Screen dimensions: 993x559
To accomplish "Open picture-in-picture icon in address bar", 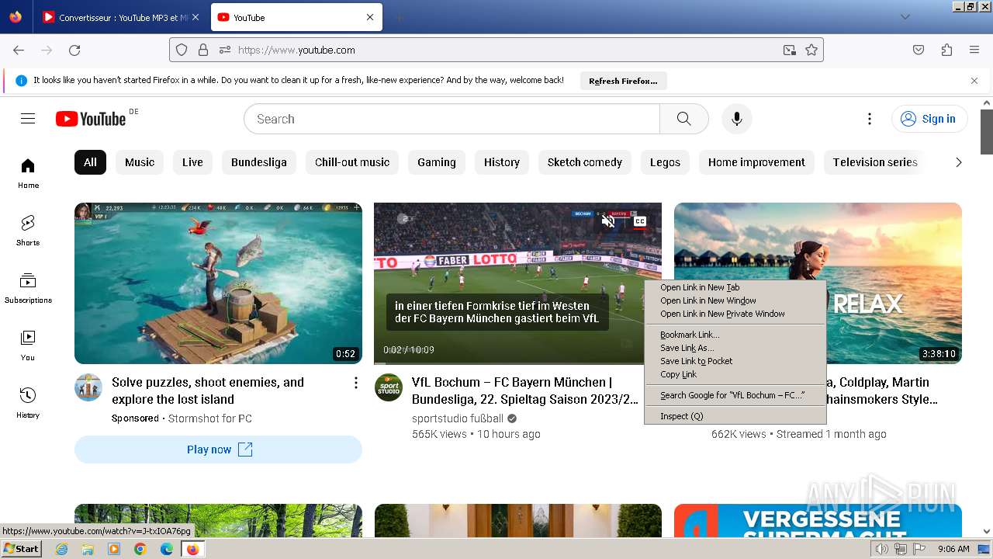I will 790,50.
